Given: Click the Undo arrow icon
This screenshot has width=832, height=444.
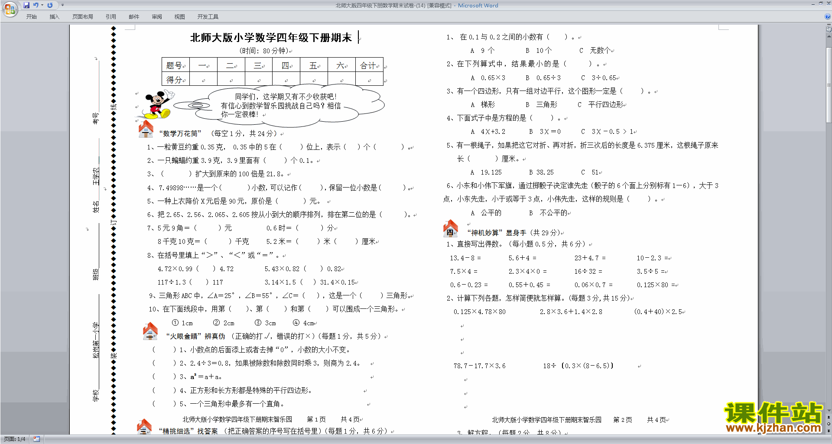Looking at the screenshot, I should point(36,5).
